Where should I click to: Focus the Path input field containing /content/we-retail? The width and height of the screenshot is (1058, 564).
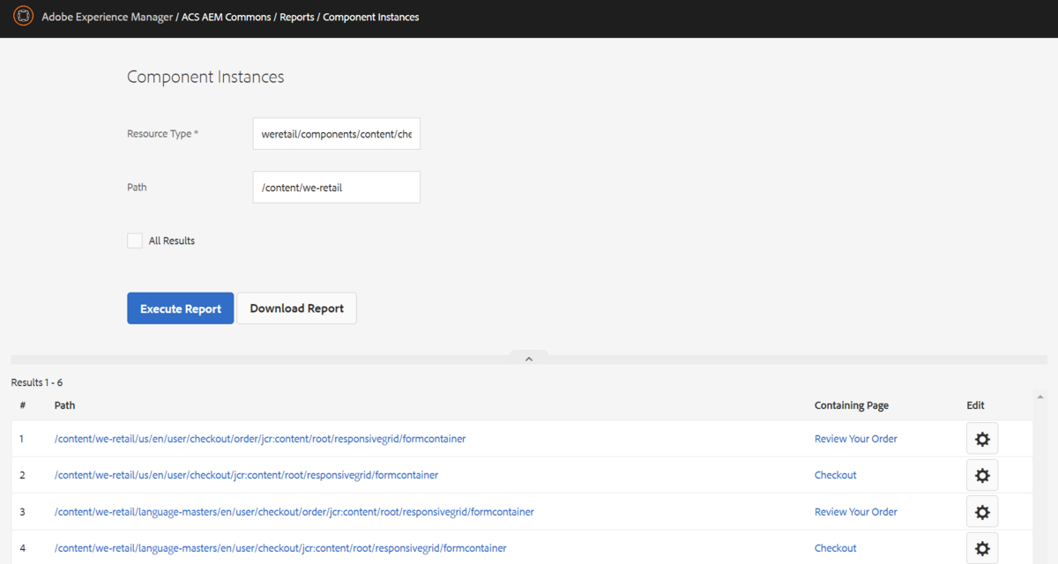(337, 188)
